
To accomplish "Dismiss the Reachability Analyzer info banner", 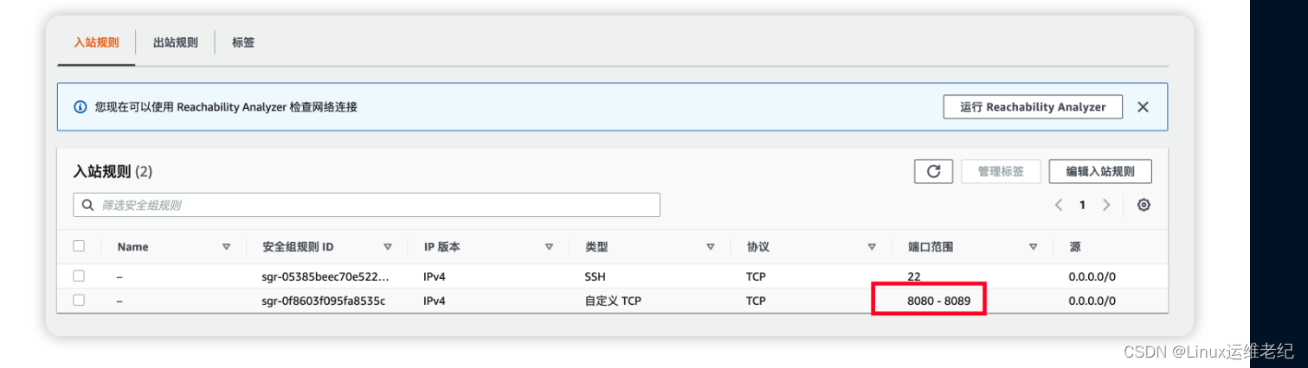I will click(1143, 107).
